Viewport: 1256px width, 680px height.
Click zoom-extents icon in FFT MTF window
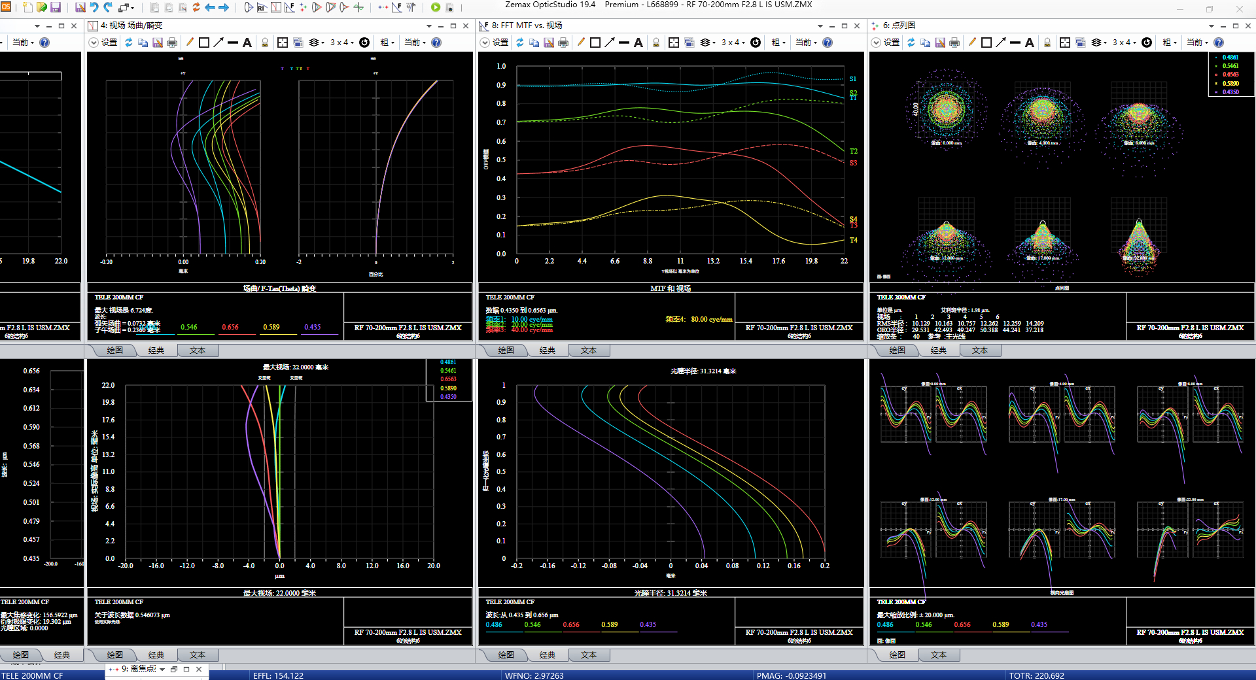point(674,42)
